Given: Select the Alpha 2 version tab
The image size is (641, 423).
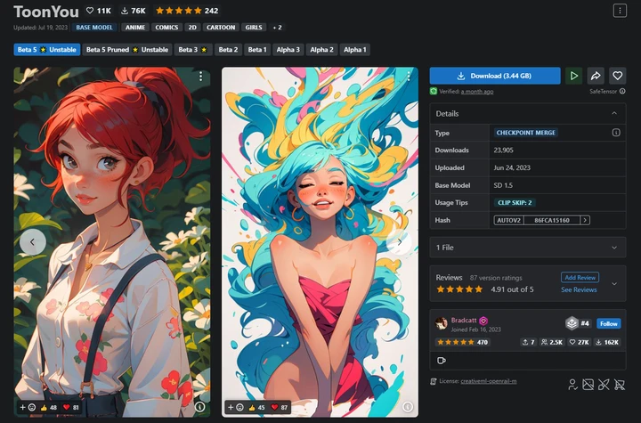Looking at the screenshot, I should (x=321, y=50).
